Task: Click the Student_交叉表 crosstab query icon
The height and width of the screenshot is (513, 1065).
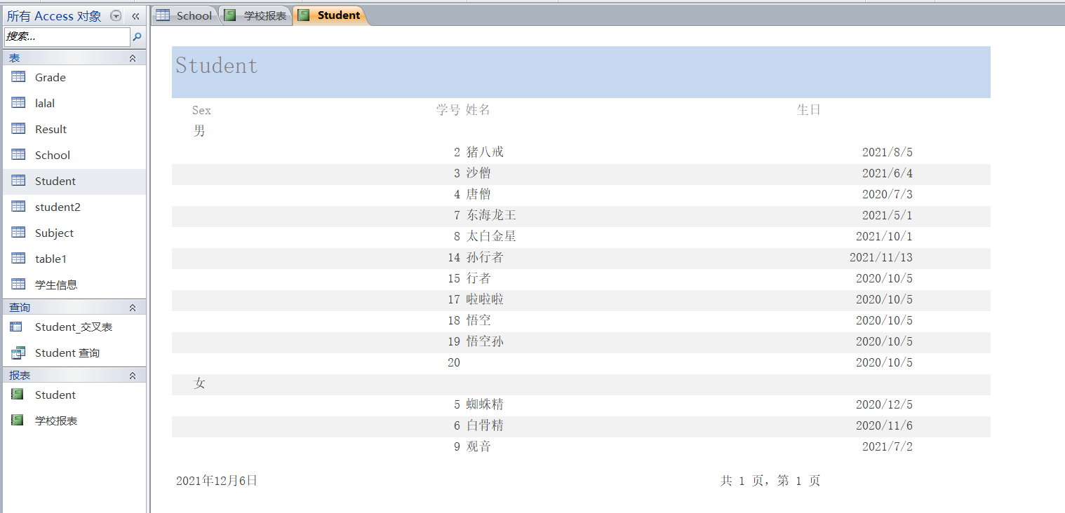Action: pyautogui.click(x=18, y=327)
